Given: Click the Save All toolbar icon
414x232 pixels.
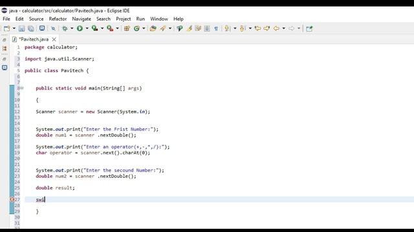Looking at the screenshot, I should [x=31, y=28].
